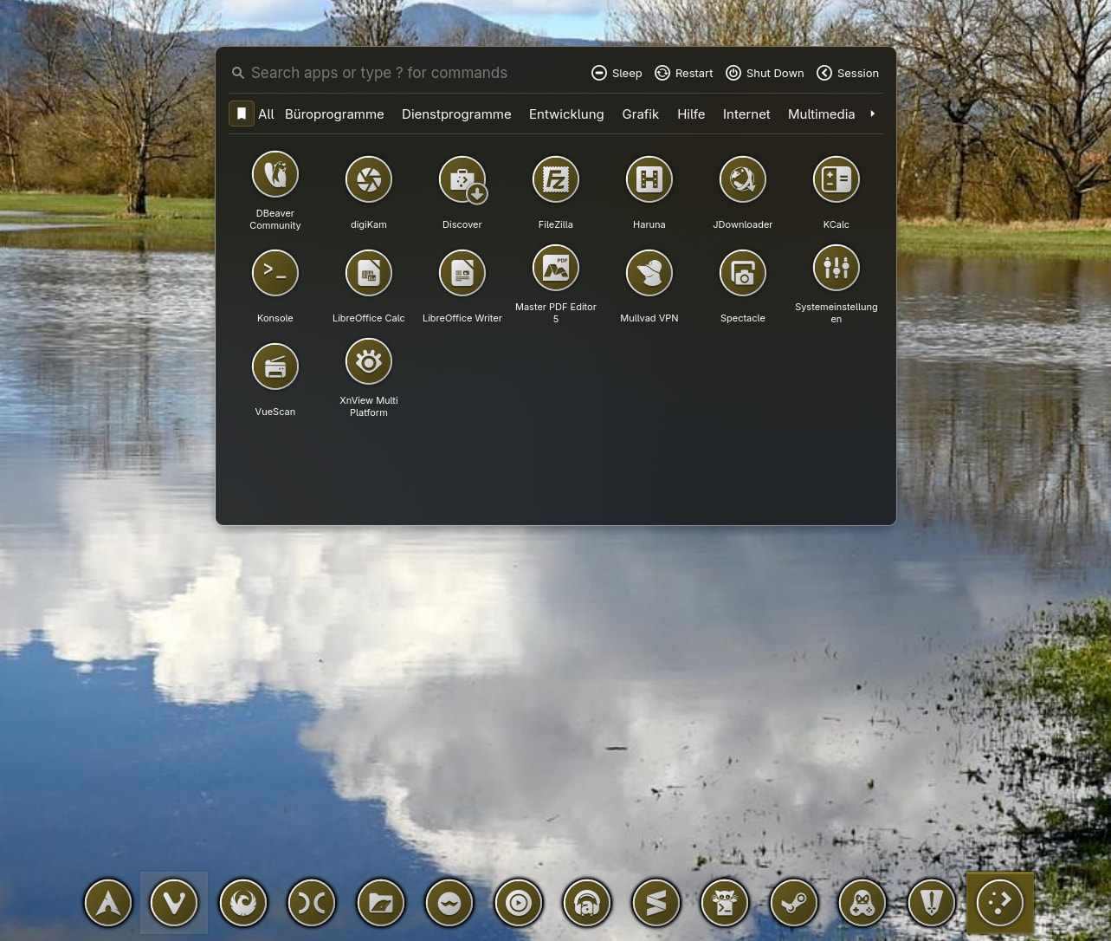Launch DBeaver Community app
The image size is (1111, 941).
[275, 174]
